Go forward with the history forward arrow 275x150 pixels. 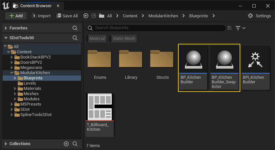coord(94,16)
